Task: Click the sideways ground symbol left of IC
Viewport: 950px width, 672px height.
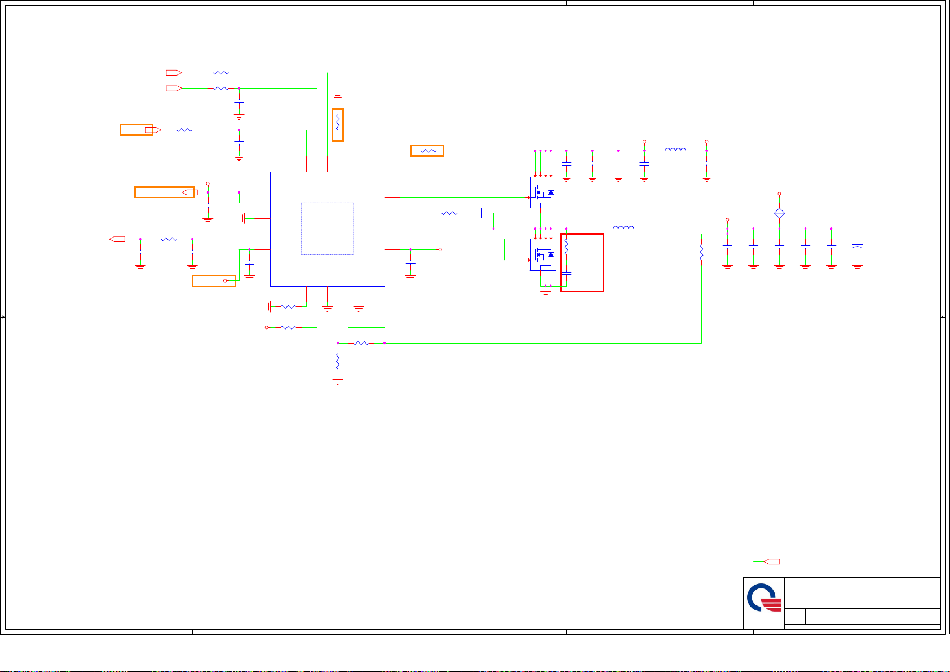Action: pos(242,218)
